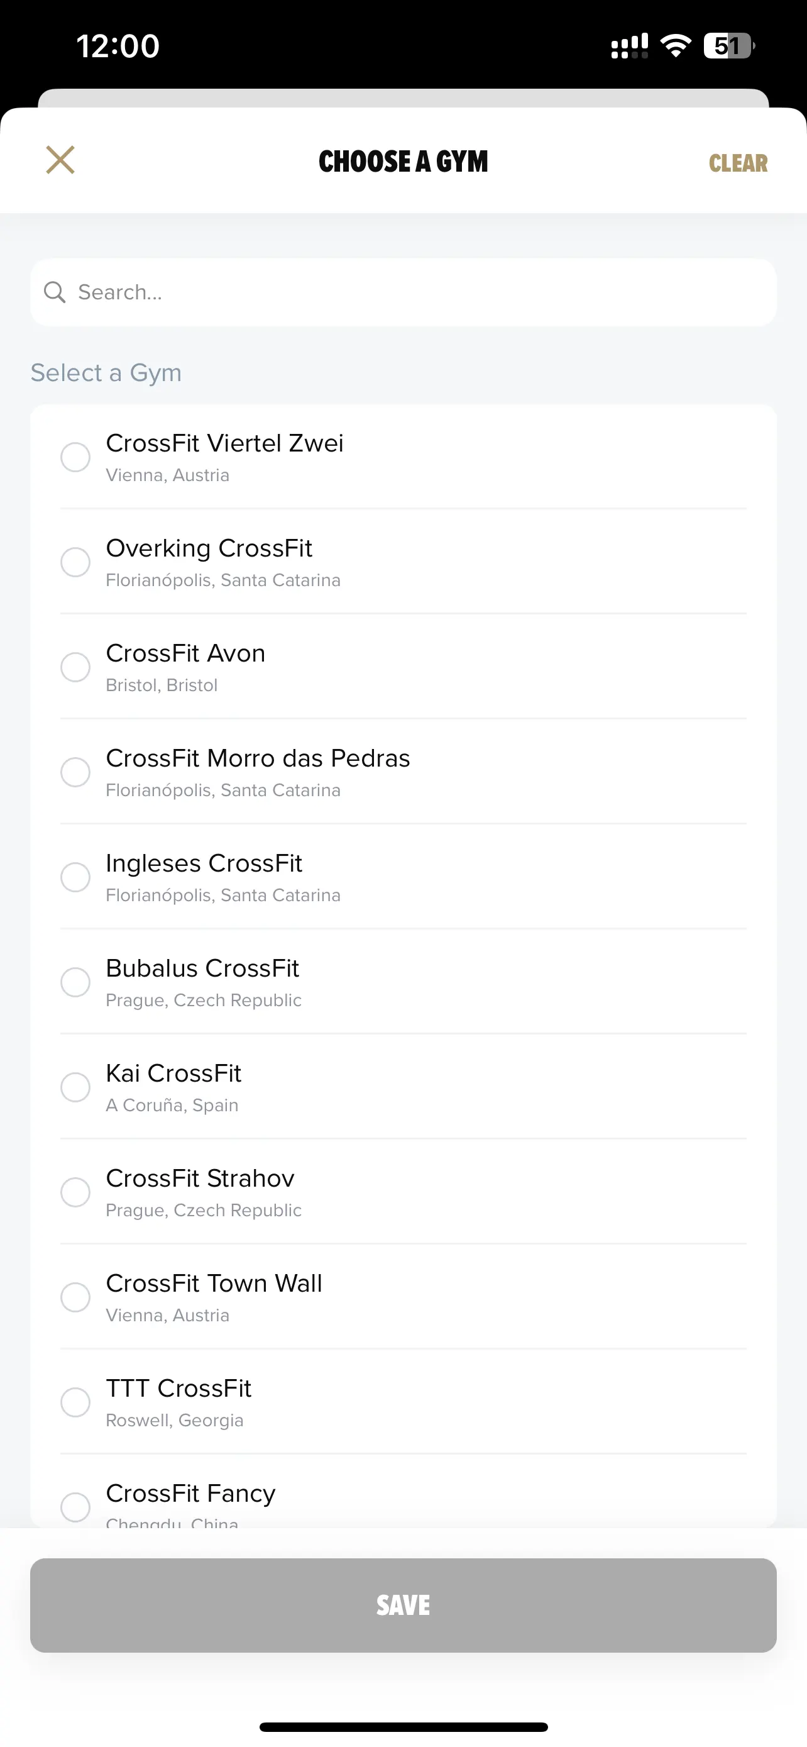Image resolution: width=807 pixels, height=1747 pixels.
Task: Choose CrossFit Morro das Pedras radio button
Action: pos(75,772)
